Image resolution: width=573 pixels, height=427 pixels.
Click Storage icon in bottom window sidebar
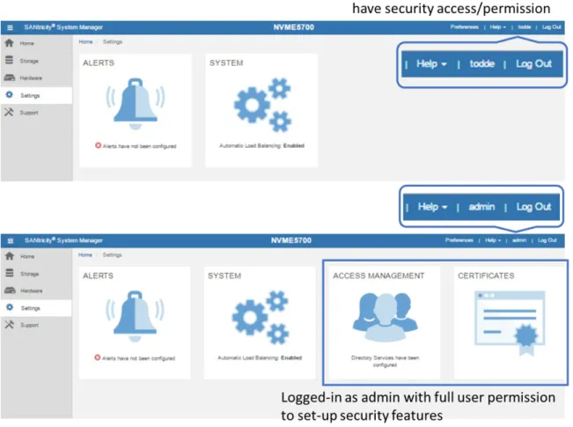pyautogui.click(x=10, y=273)
